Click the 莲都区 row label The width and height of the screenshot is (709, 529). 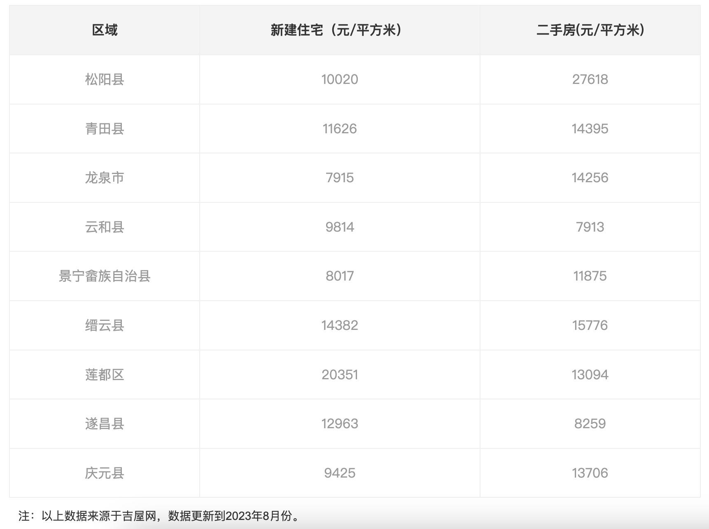pyautogui.click(x=105, y=375)
